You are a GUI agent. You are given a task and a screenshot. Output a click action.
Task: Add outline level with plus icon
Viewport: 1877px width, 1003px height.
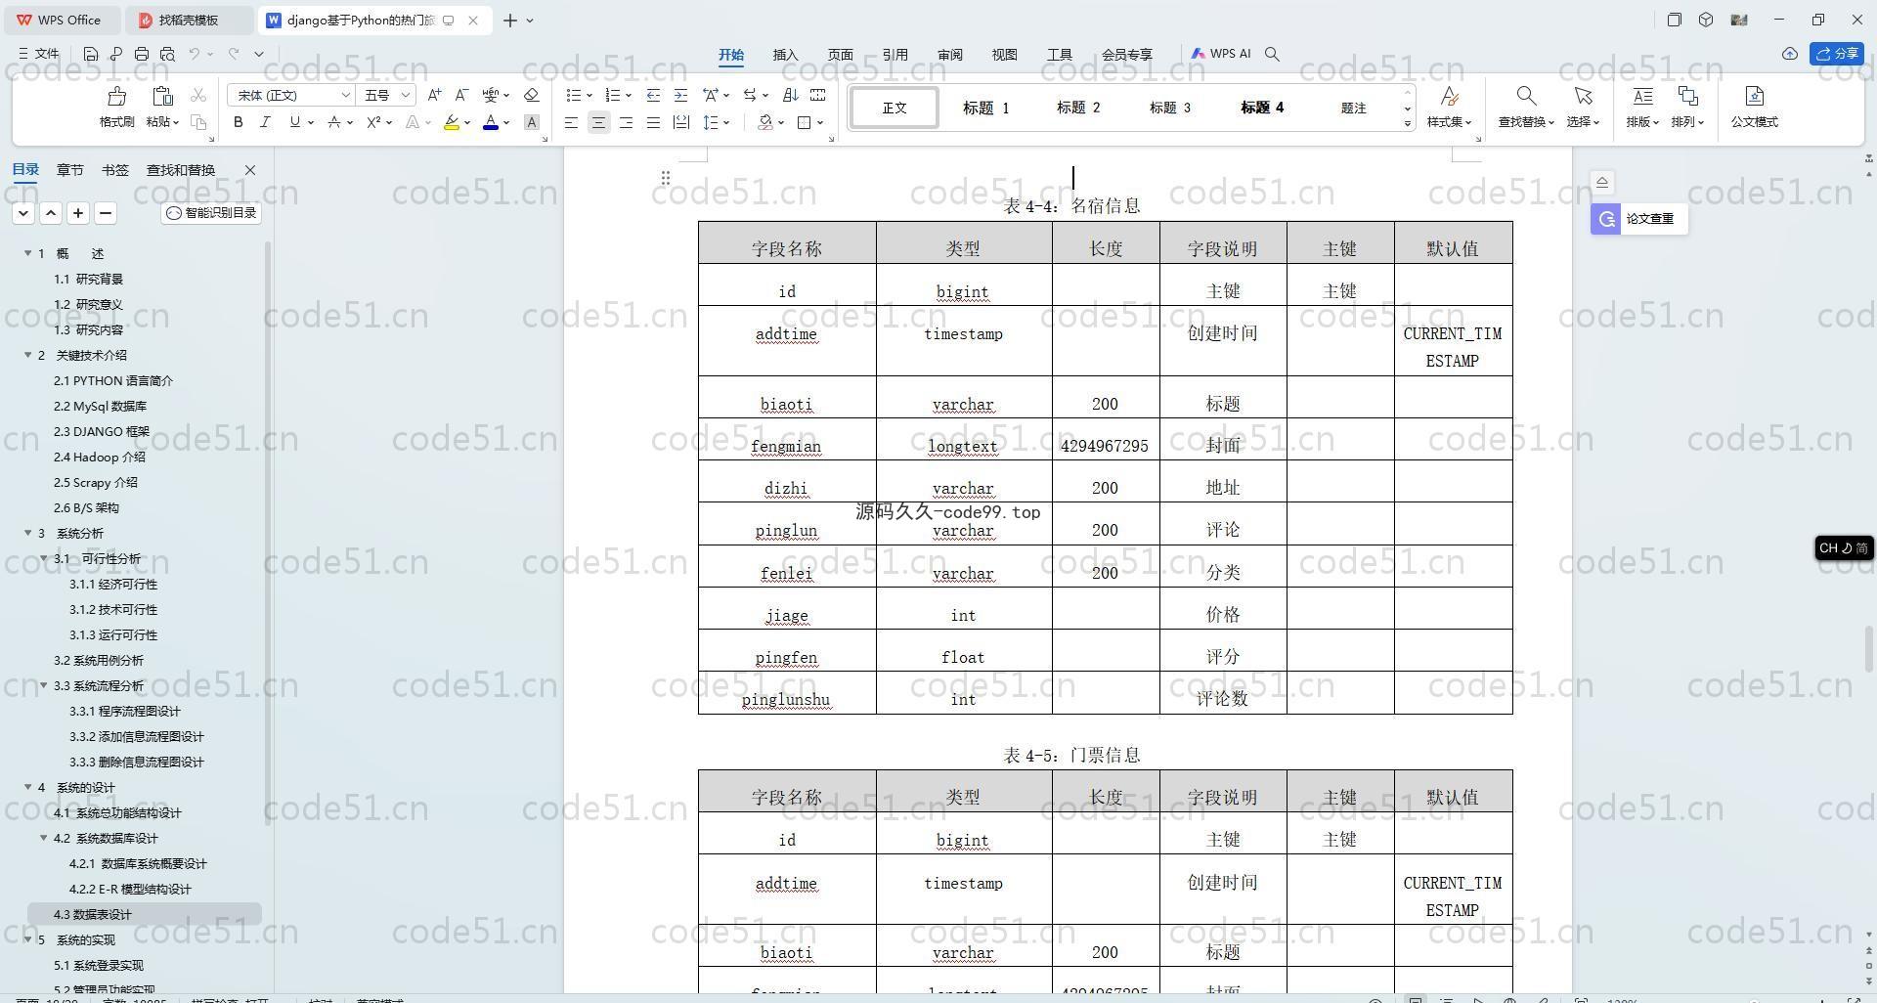(x=78, y=212)
